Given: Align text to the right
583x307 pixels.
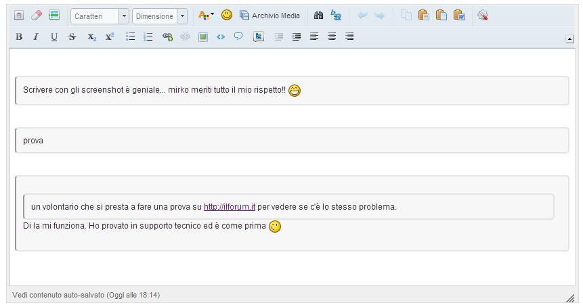Looking at the screenshot, I should pyautogui.click(x=349, y=37).
